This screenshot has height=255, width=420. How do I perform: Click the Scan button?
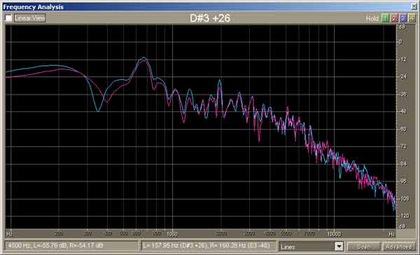(x=364, y=247)
